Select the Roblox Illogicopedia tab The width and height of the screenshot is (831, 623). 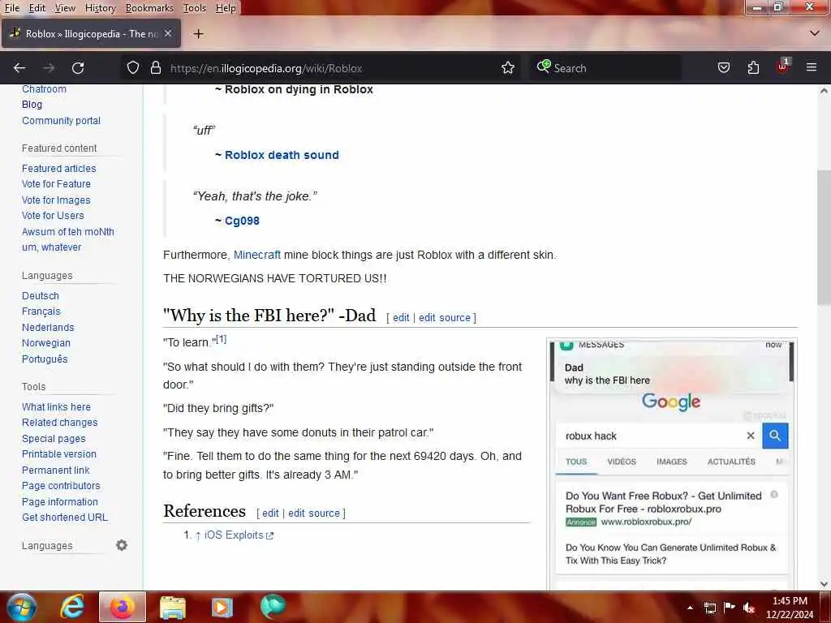tap(91, 33)
